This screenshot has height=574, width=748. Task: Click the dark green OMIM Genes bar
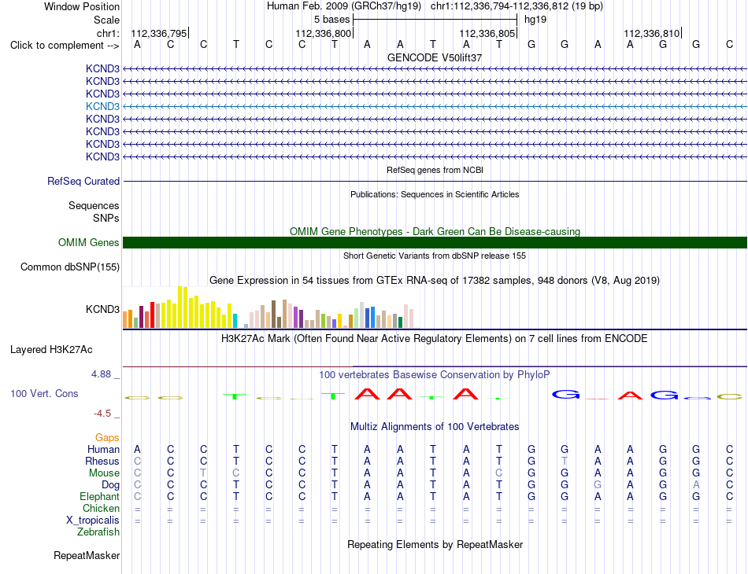coord(435,242)
